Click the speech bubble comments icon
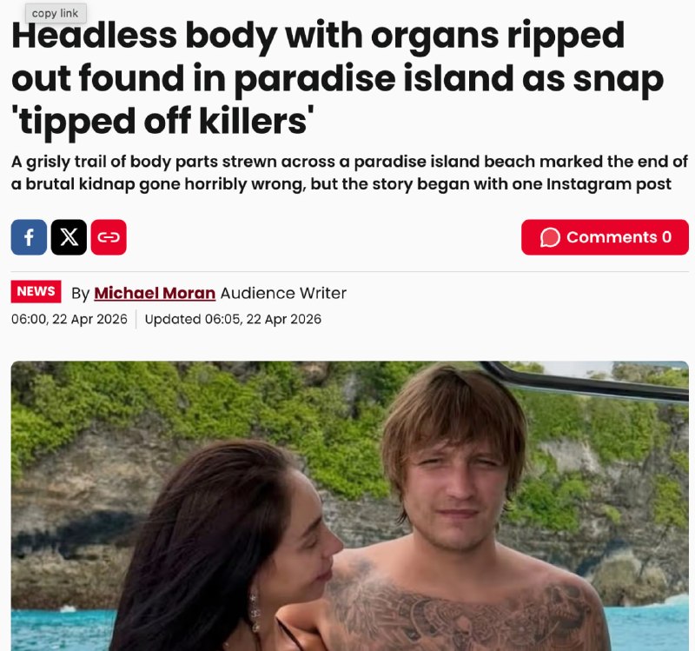The image size is (695, 651). click(x=550, y=237)
